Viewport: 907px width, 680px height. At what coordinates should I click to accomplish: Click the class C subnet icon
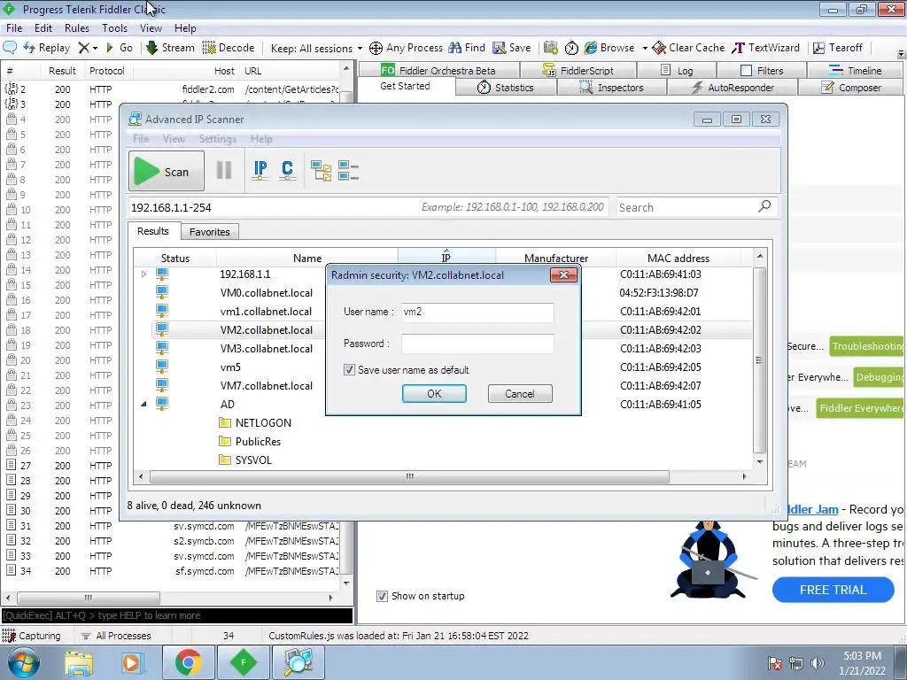(287, 171)
